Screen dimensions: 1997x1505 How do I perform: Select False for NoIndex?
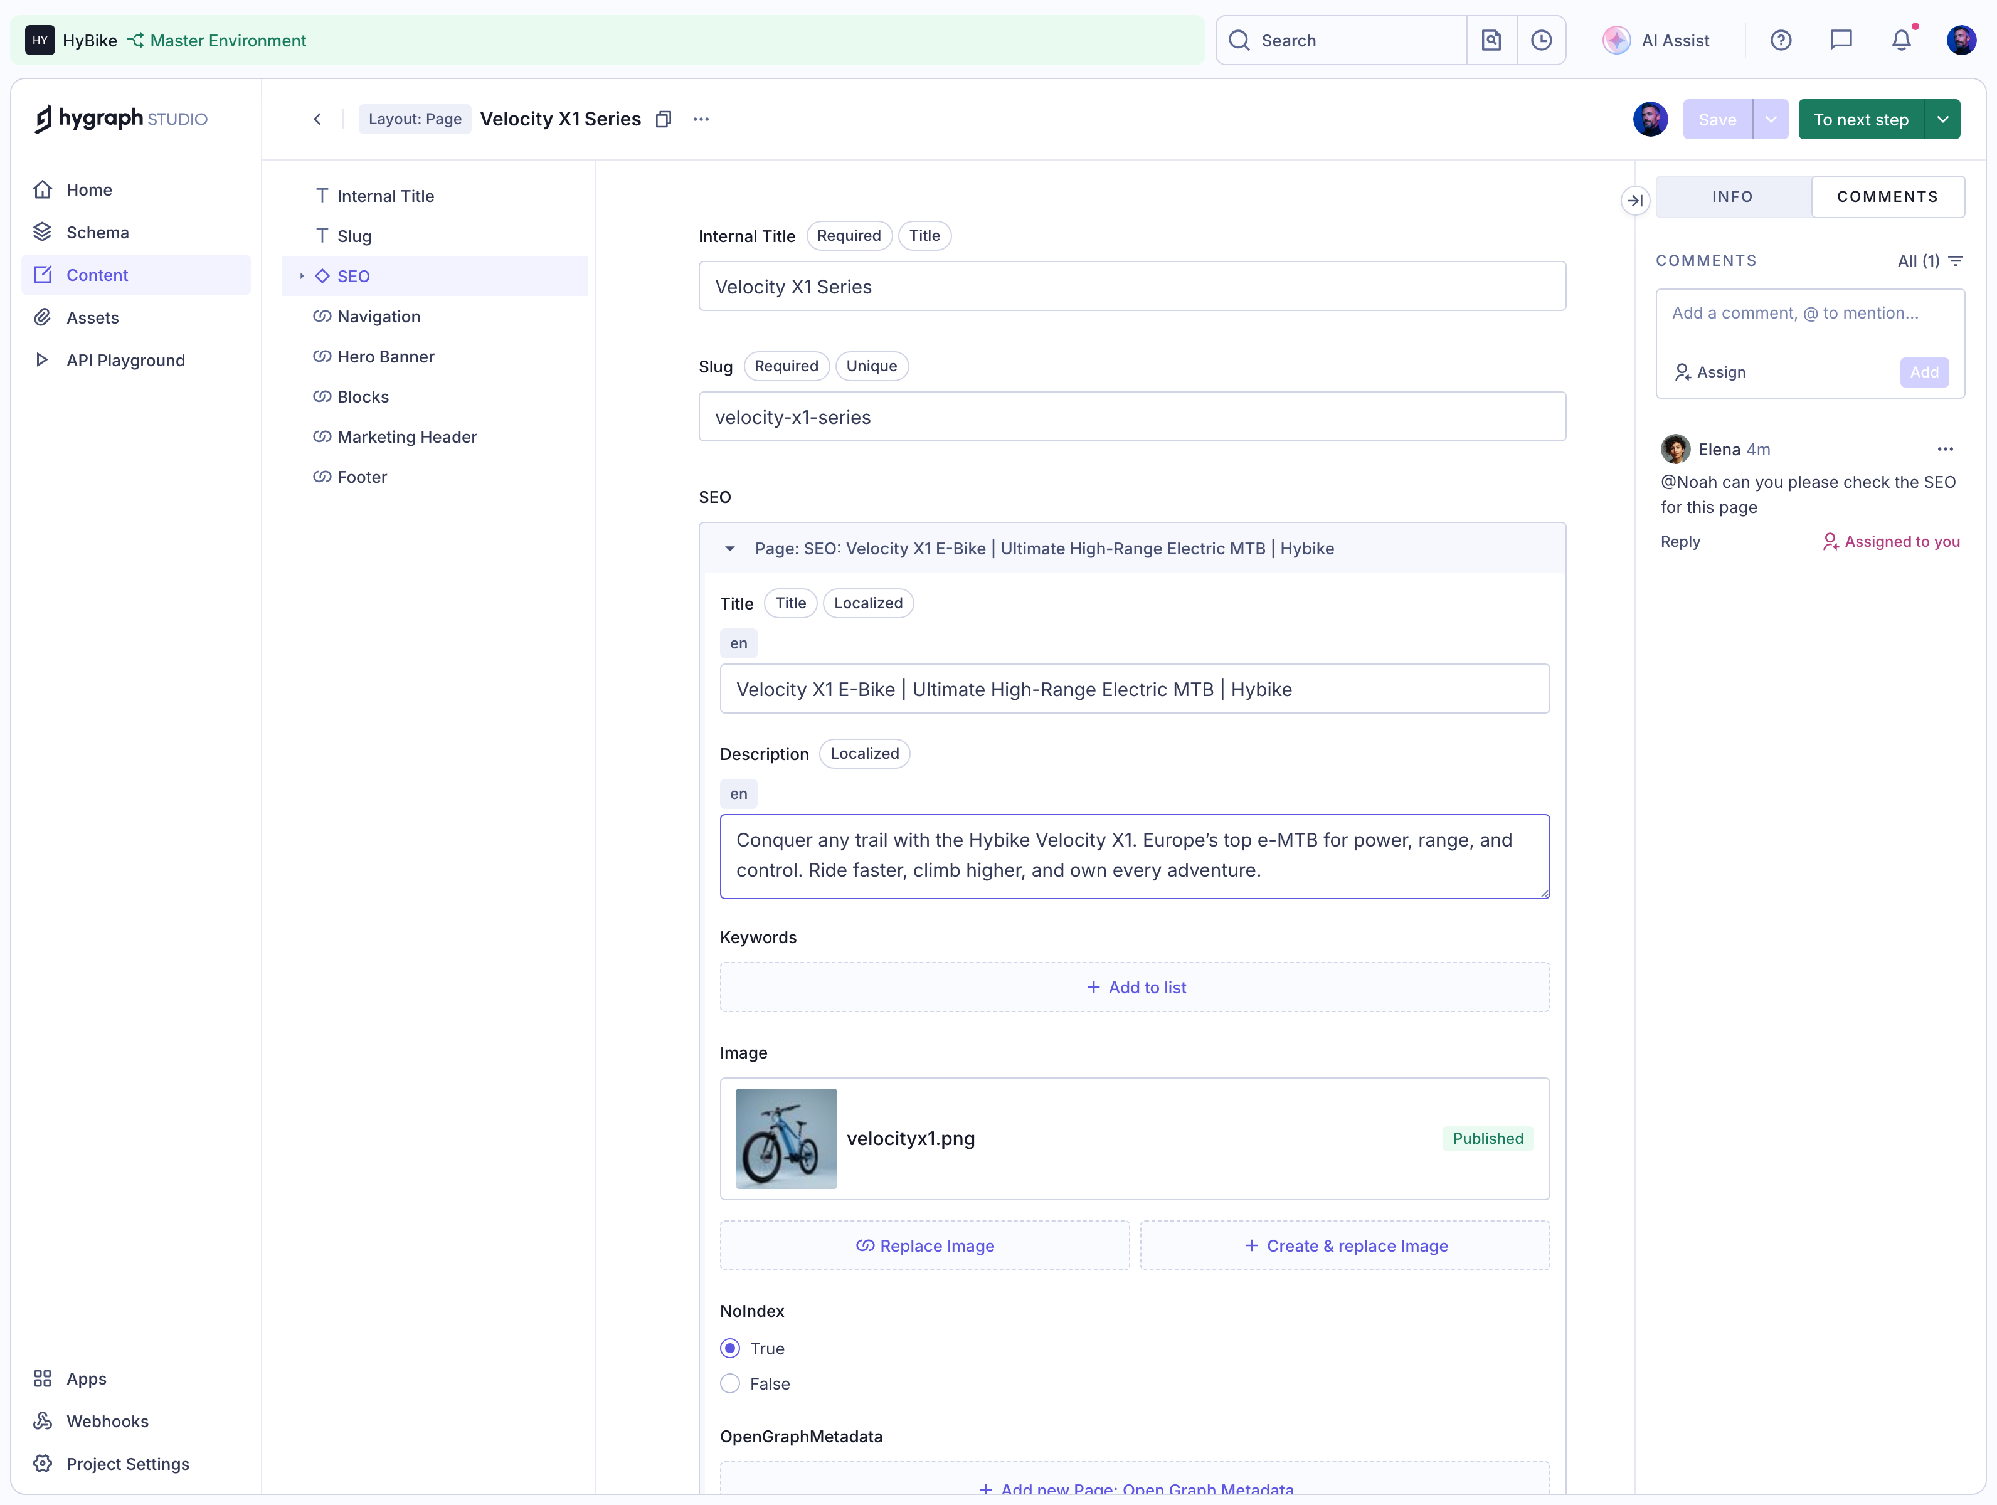[730, 1383]
